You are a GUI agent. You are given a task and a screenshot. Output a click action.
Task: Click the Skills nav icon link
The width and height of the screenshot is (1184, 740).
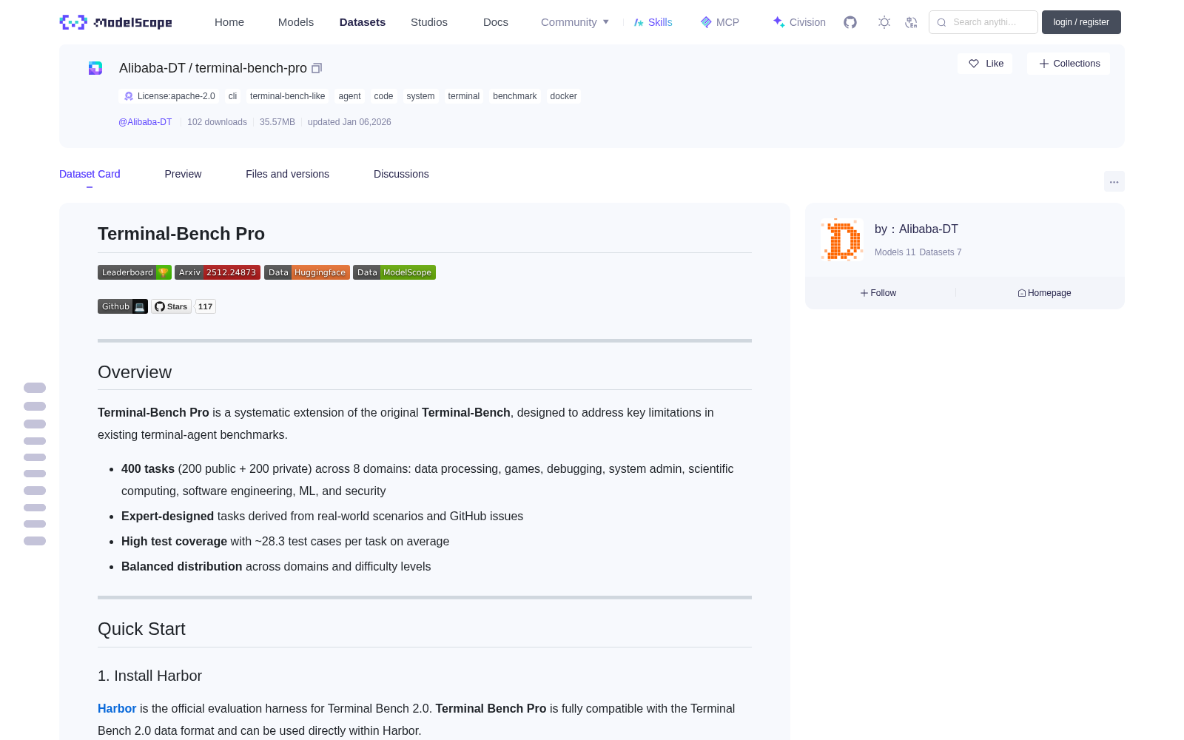[653, 22]
